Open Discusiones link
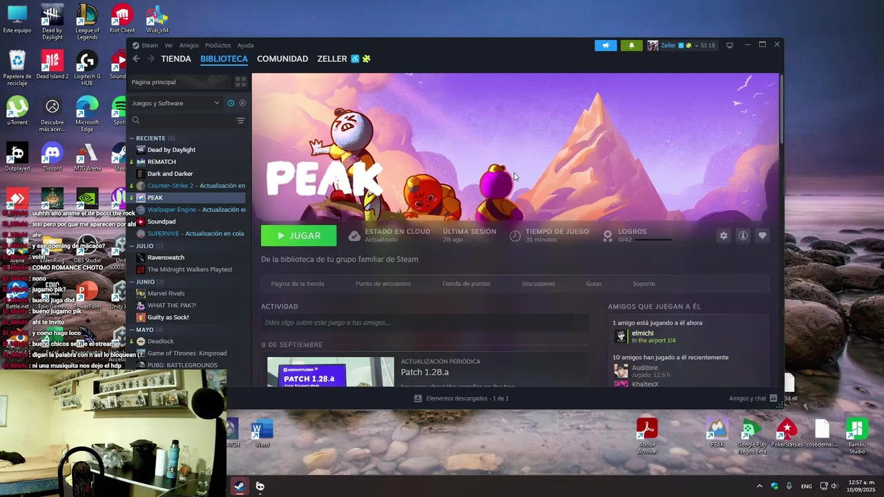884x497 pixels. tap(538, 284)
